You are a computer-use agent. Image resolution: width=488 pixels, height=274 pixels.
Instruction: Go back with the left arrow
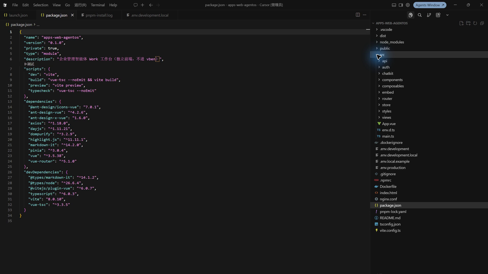click(151, 5)
